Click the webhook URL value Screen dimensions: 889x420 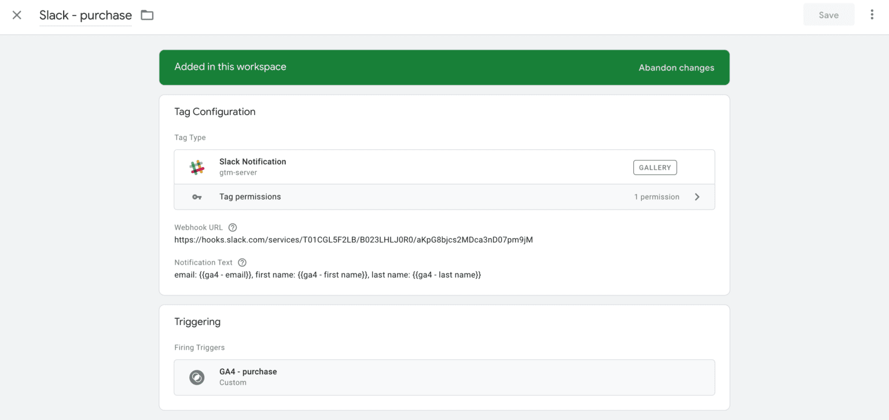354,240
